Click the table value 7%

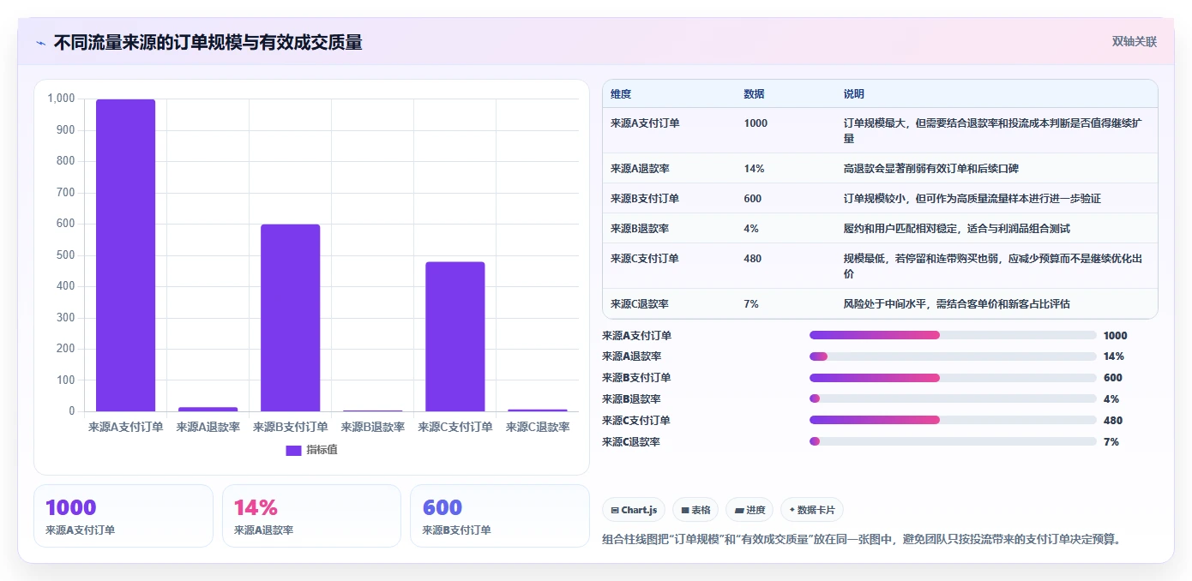[x=752, y=304]
